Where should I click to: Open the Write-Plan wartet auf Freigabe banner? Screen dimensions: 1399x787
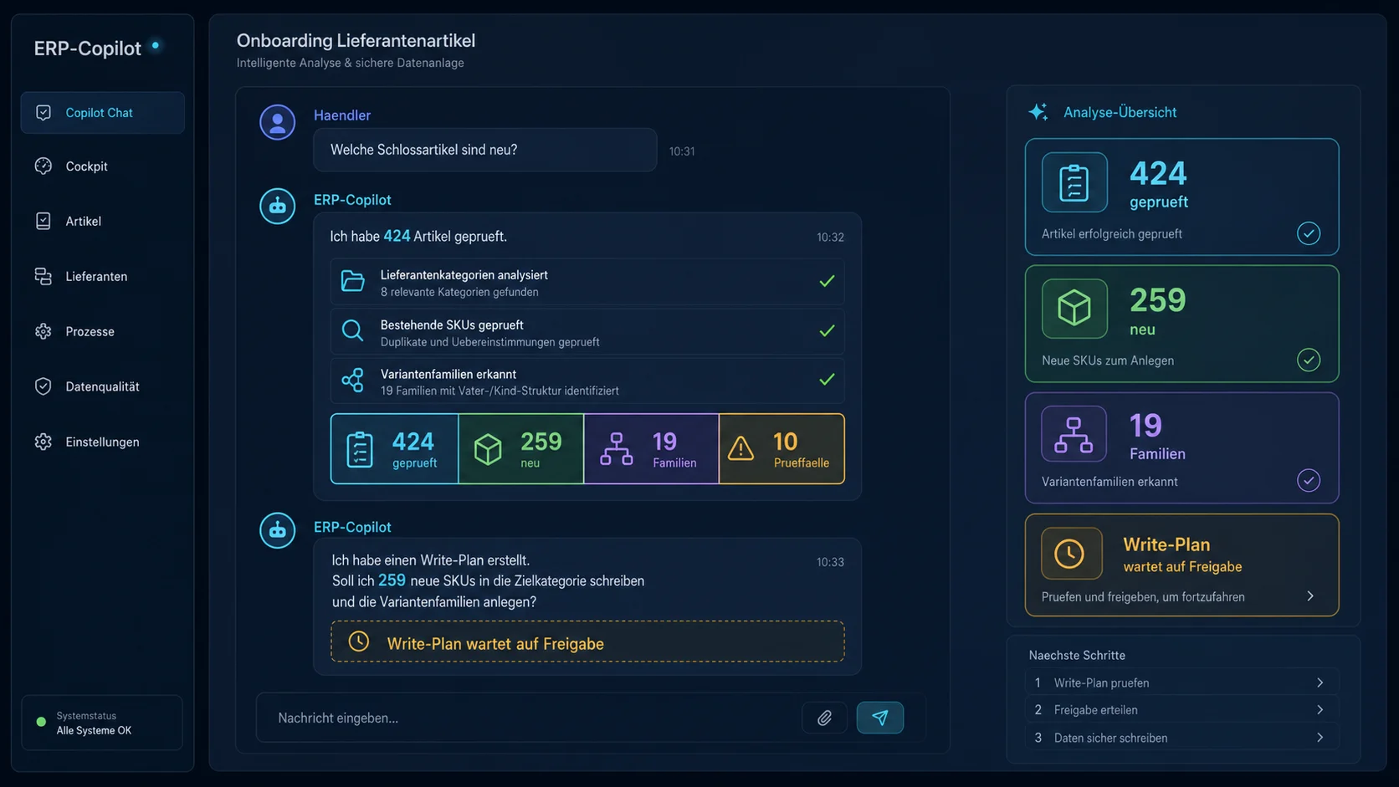pos(587,642)
